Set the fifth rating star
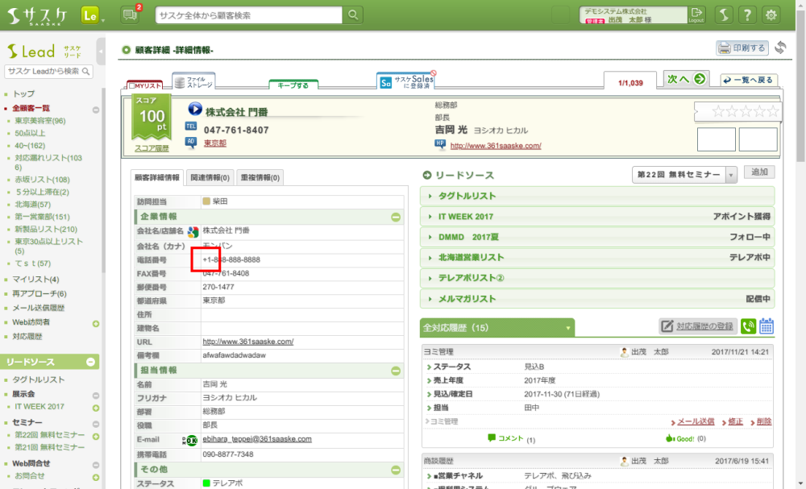This screenshot has width=806, height=489. [773, 111]
